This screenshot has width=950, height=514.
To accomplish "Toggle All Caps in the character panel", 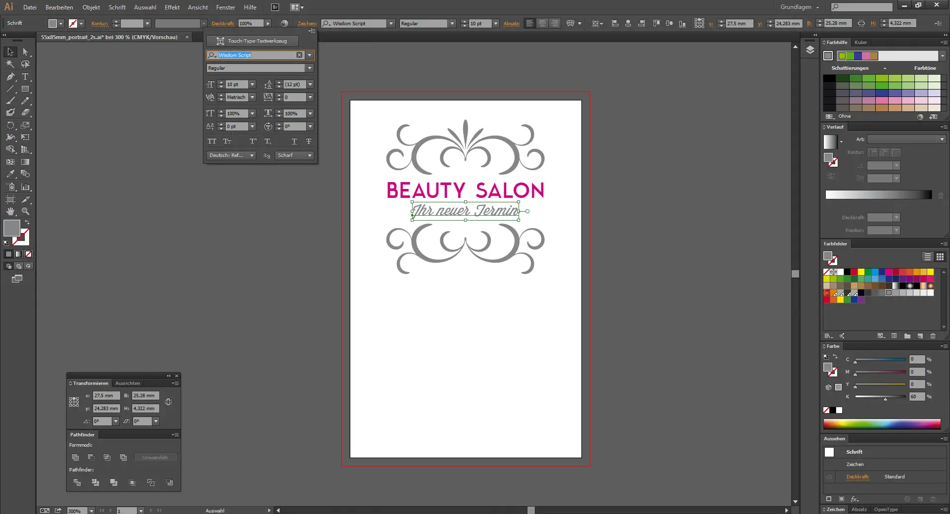I will point(212,141).
